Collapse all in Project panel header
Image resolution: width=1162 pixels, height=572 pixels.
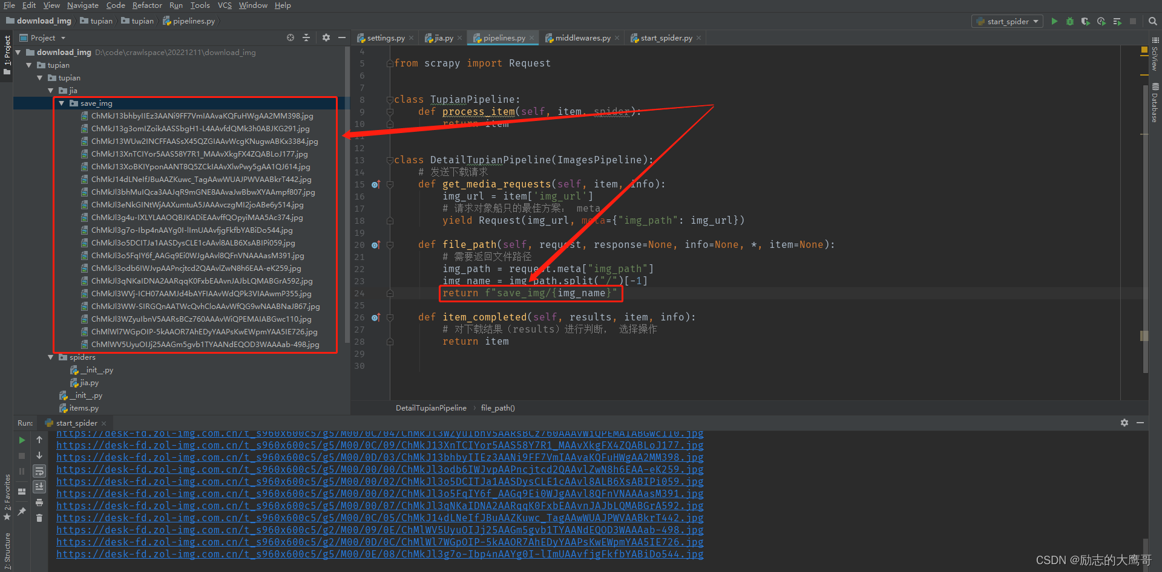tap(306, 37)
